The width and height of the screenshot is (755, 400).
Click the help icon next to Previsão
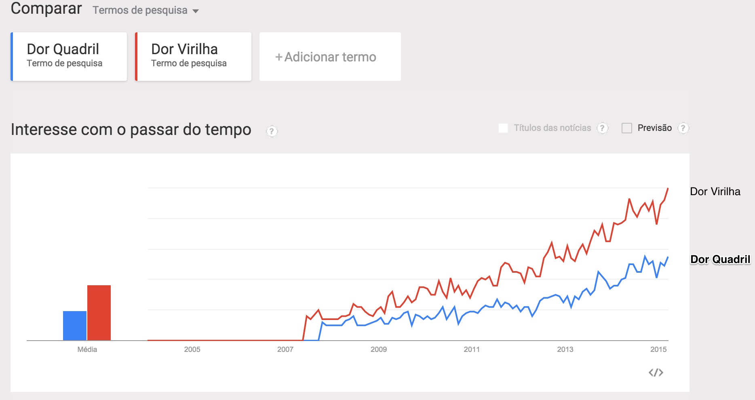(683, 128)
